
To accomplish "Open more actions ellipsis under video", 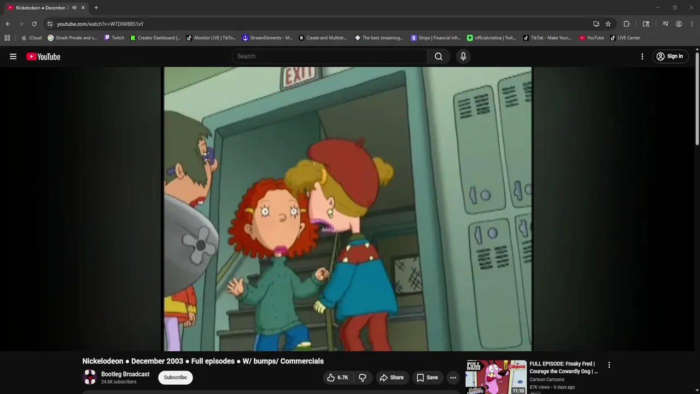I will coord(453,378).
